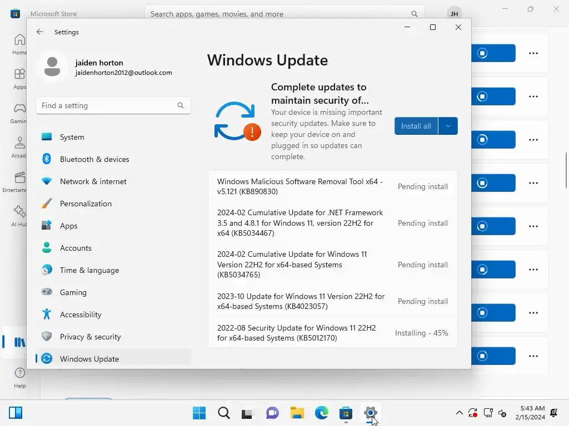569x426 pixels.
Task: Open the clock and date 5:43 AM
Action: [530, 413]
